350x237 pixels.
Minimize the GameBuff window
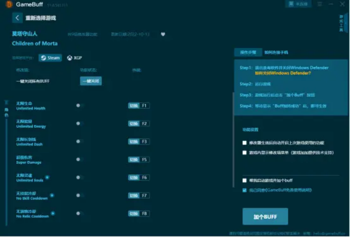point(331,4)
